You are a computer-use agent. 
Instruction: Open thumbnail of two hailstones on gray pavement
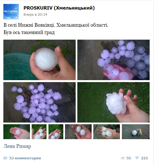pos(78,132)
